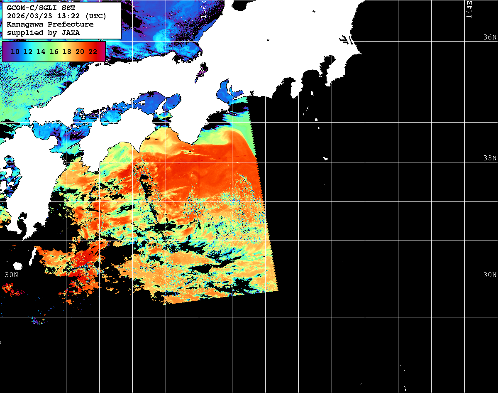Select the 136E longitude label
This screenshot has height=393, width=498.
coord(203,8)
